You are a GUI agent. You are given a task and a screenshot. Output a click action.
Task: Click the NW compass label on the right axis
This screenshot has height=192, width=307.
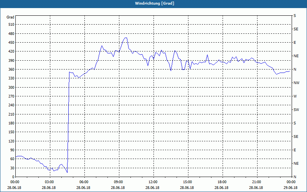point(296,83)
